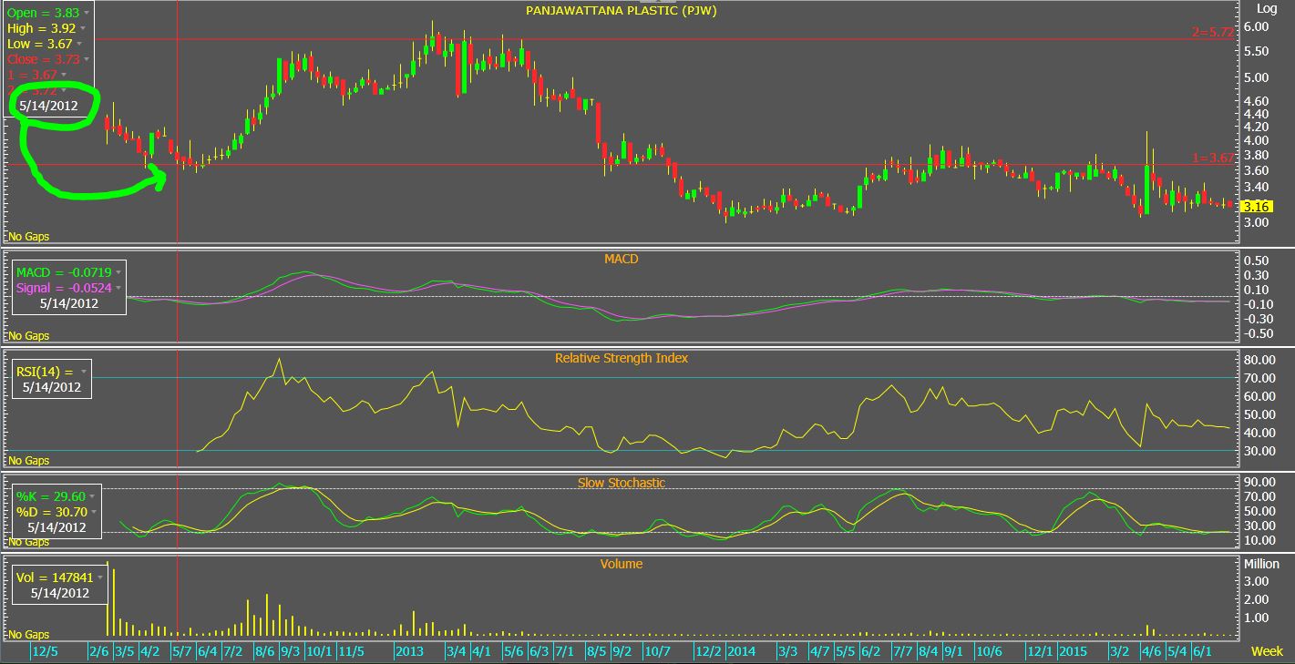Open the dropdown arrow beside Close = 3.73
Screen dimensions: 1295x664
tap(87, 59)
